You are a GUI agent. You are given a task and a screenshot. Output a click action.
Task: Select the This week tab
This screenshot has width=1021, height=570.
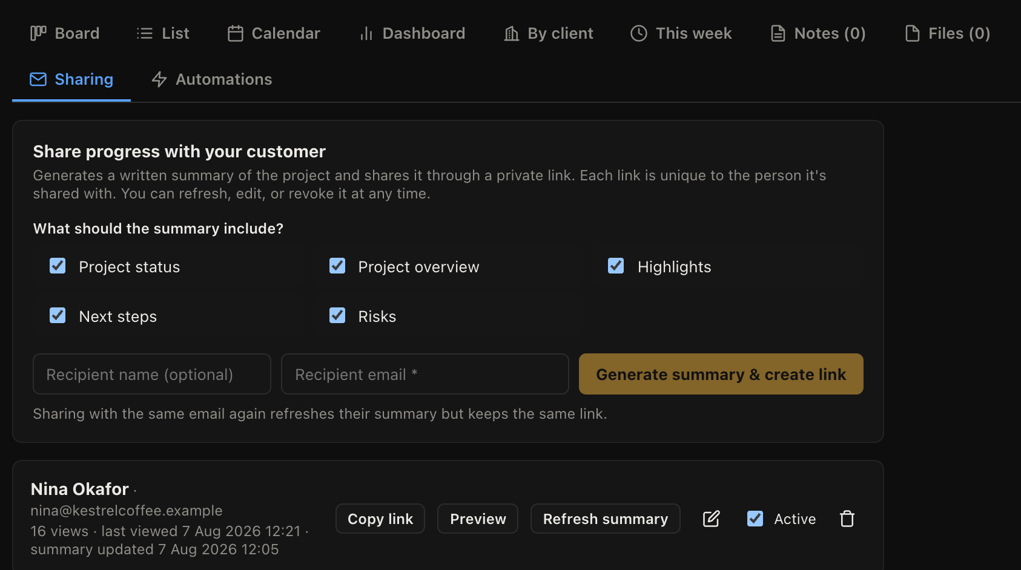point(681,33)
